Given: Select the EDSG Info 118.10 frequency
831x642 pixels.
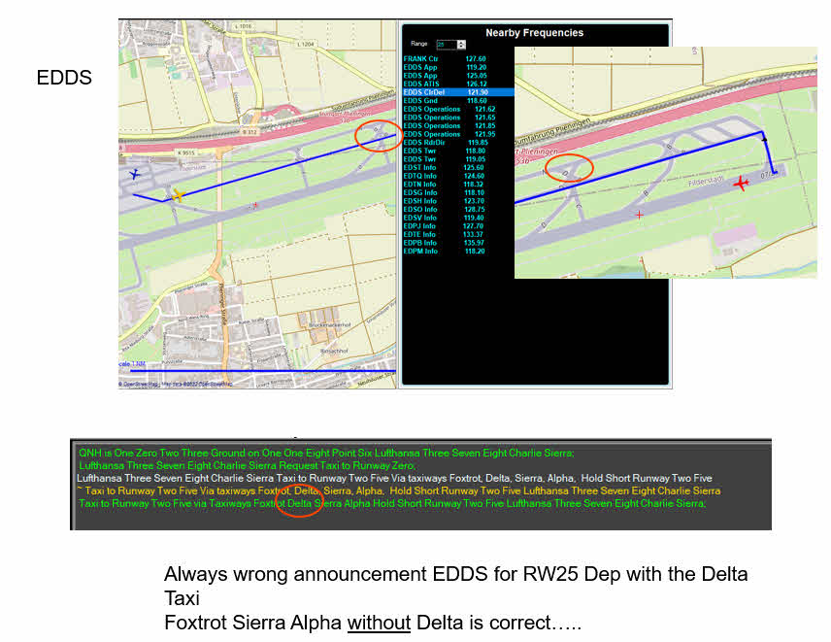Looking at the screenshot, I should click(x=444, y=193).
